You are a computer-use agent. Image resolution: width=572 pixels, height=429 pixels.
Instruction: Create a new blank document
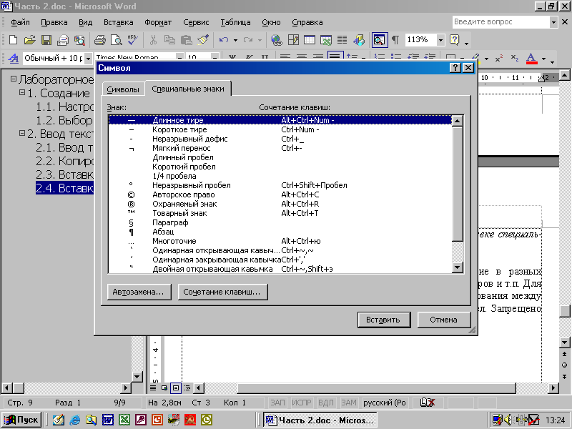click(13, 40)
